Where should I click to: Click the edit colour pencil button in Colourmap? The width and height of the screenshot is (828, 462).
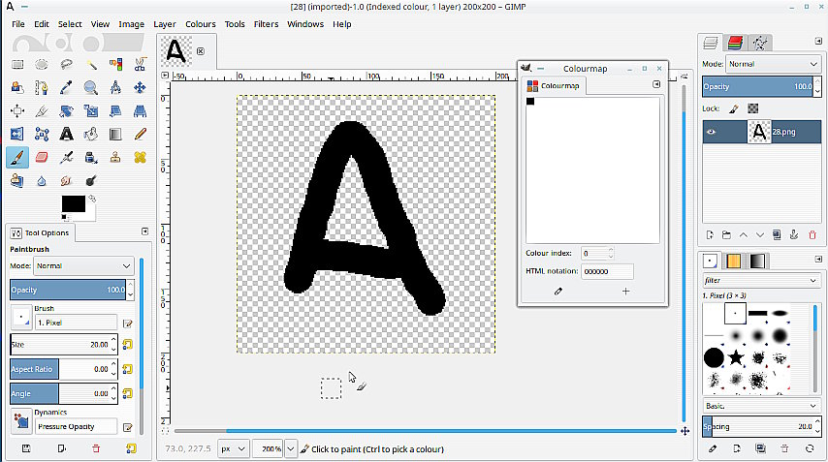pyautogui.click(x=558, y=292)
